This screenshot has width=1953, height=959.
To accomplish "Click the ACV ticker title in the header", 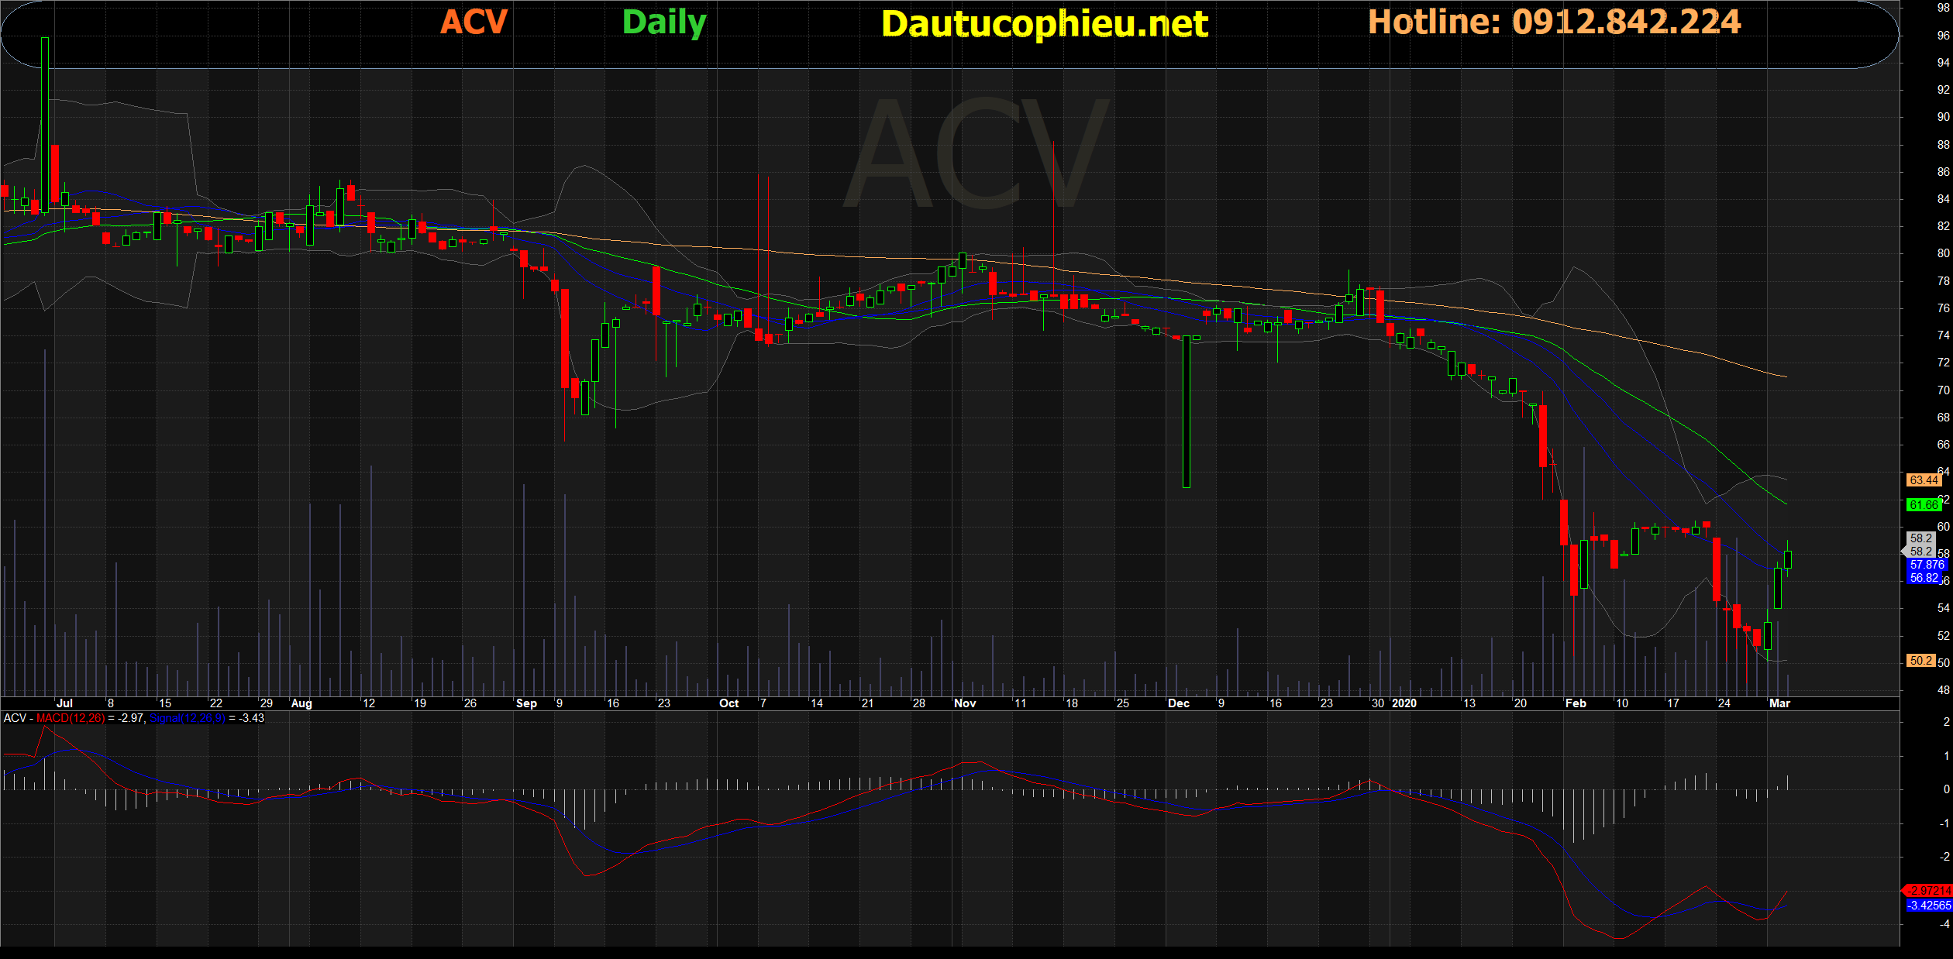I will pos(474,22).
